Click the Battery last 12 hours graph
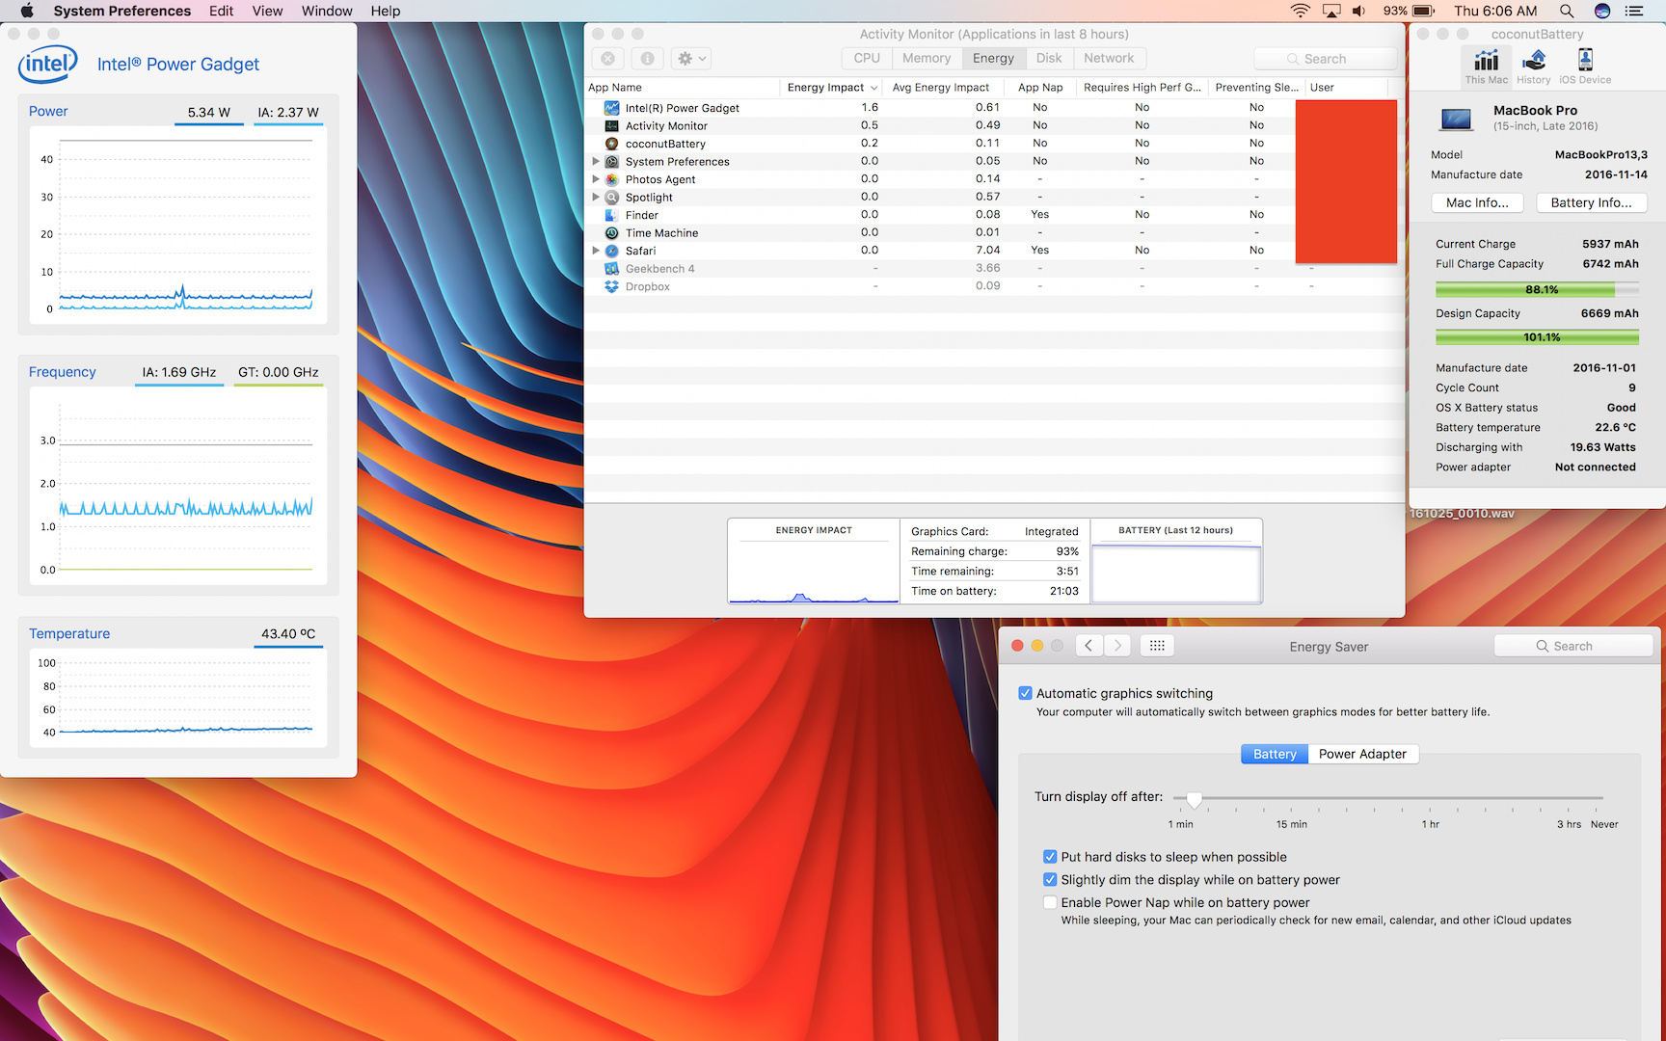Image resolution: width=1666 pixels, height=1041 pixels. [1176, 562]
